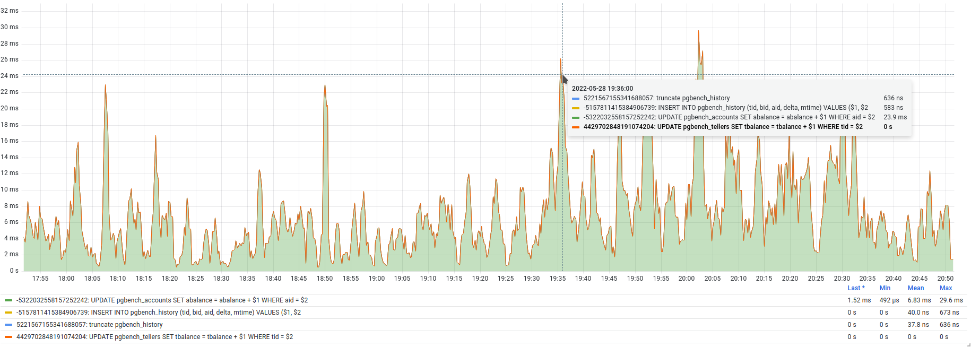The width and height of the screenshot is (971, 347).
Task: Sort legend by the Last * column header
Action: [x=856, y=288]
